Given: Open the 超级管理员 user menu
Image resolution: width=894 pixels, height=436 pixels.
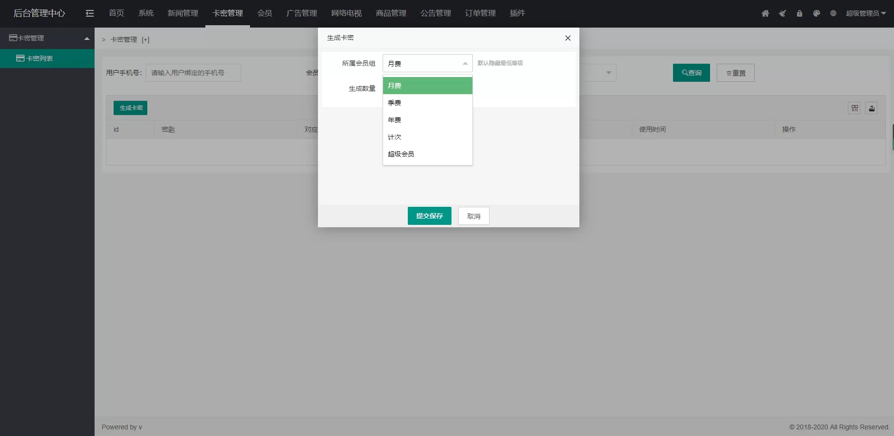Looking at the screenshot, I should tap(865, 13).
